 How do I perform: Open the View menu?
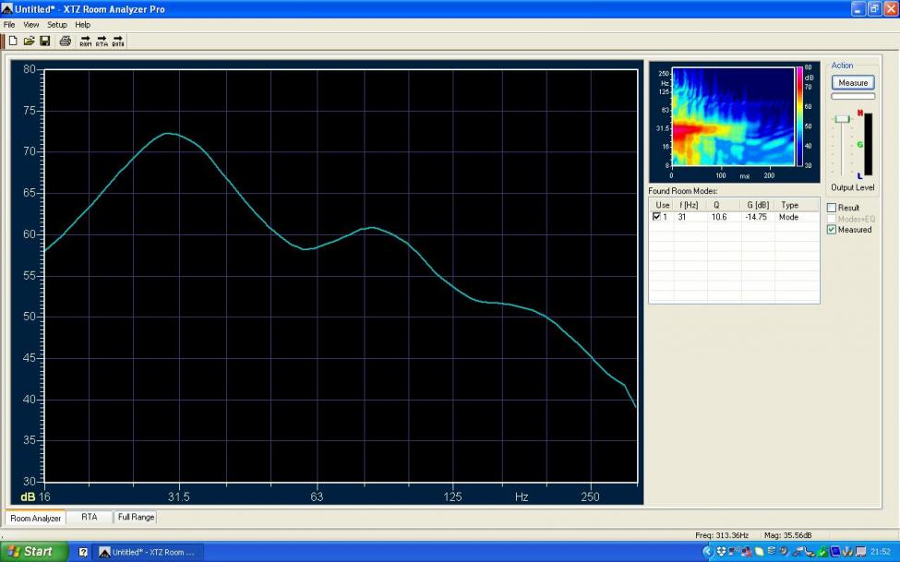click(x=31, y=25)
